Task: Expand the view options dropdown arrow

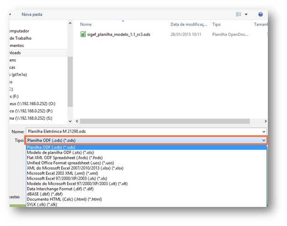Action: pyautogui.click(x=246, y=15)
